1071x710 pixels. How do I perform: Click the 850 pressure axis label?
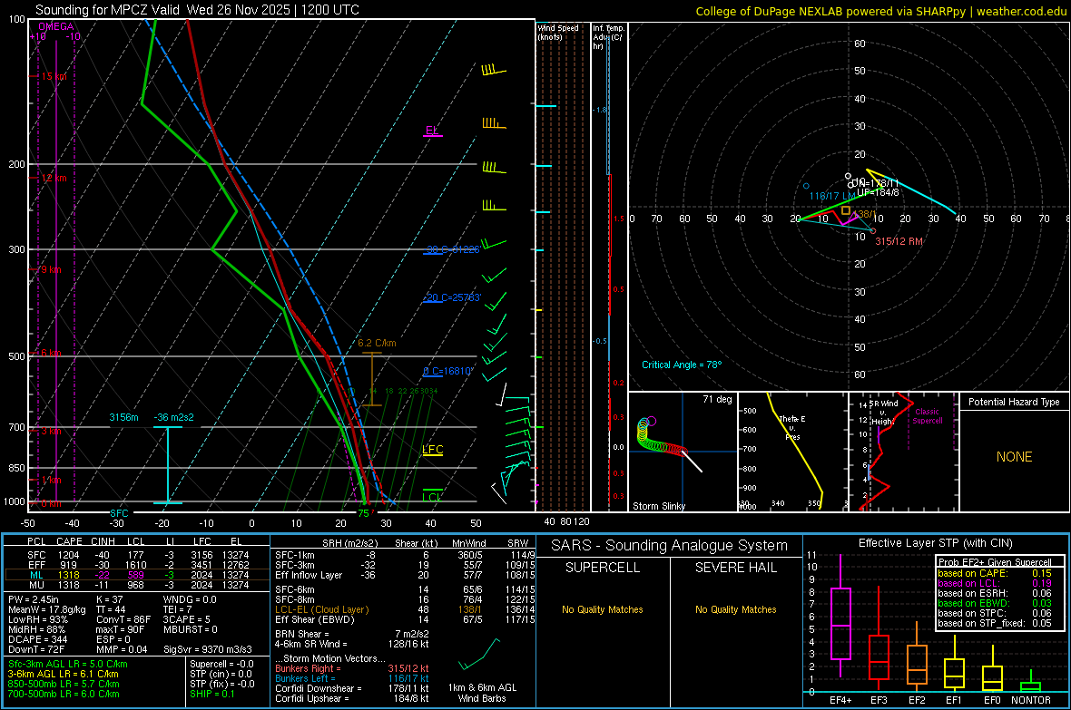[16, 468]
